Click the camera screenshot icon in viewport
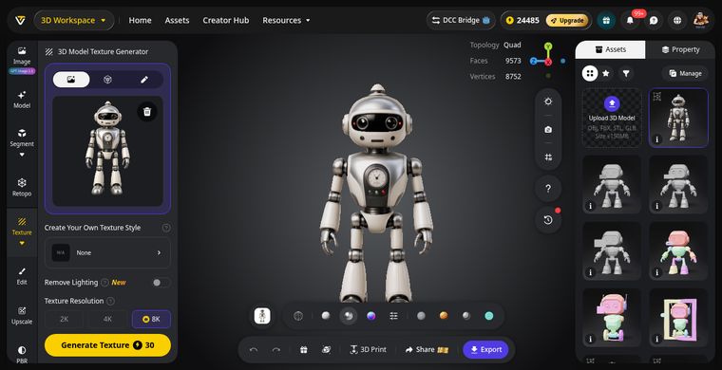Image resolution: width=722 pixels, height=370 pixels. [x=548, y=130]
